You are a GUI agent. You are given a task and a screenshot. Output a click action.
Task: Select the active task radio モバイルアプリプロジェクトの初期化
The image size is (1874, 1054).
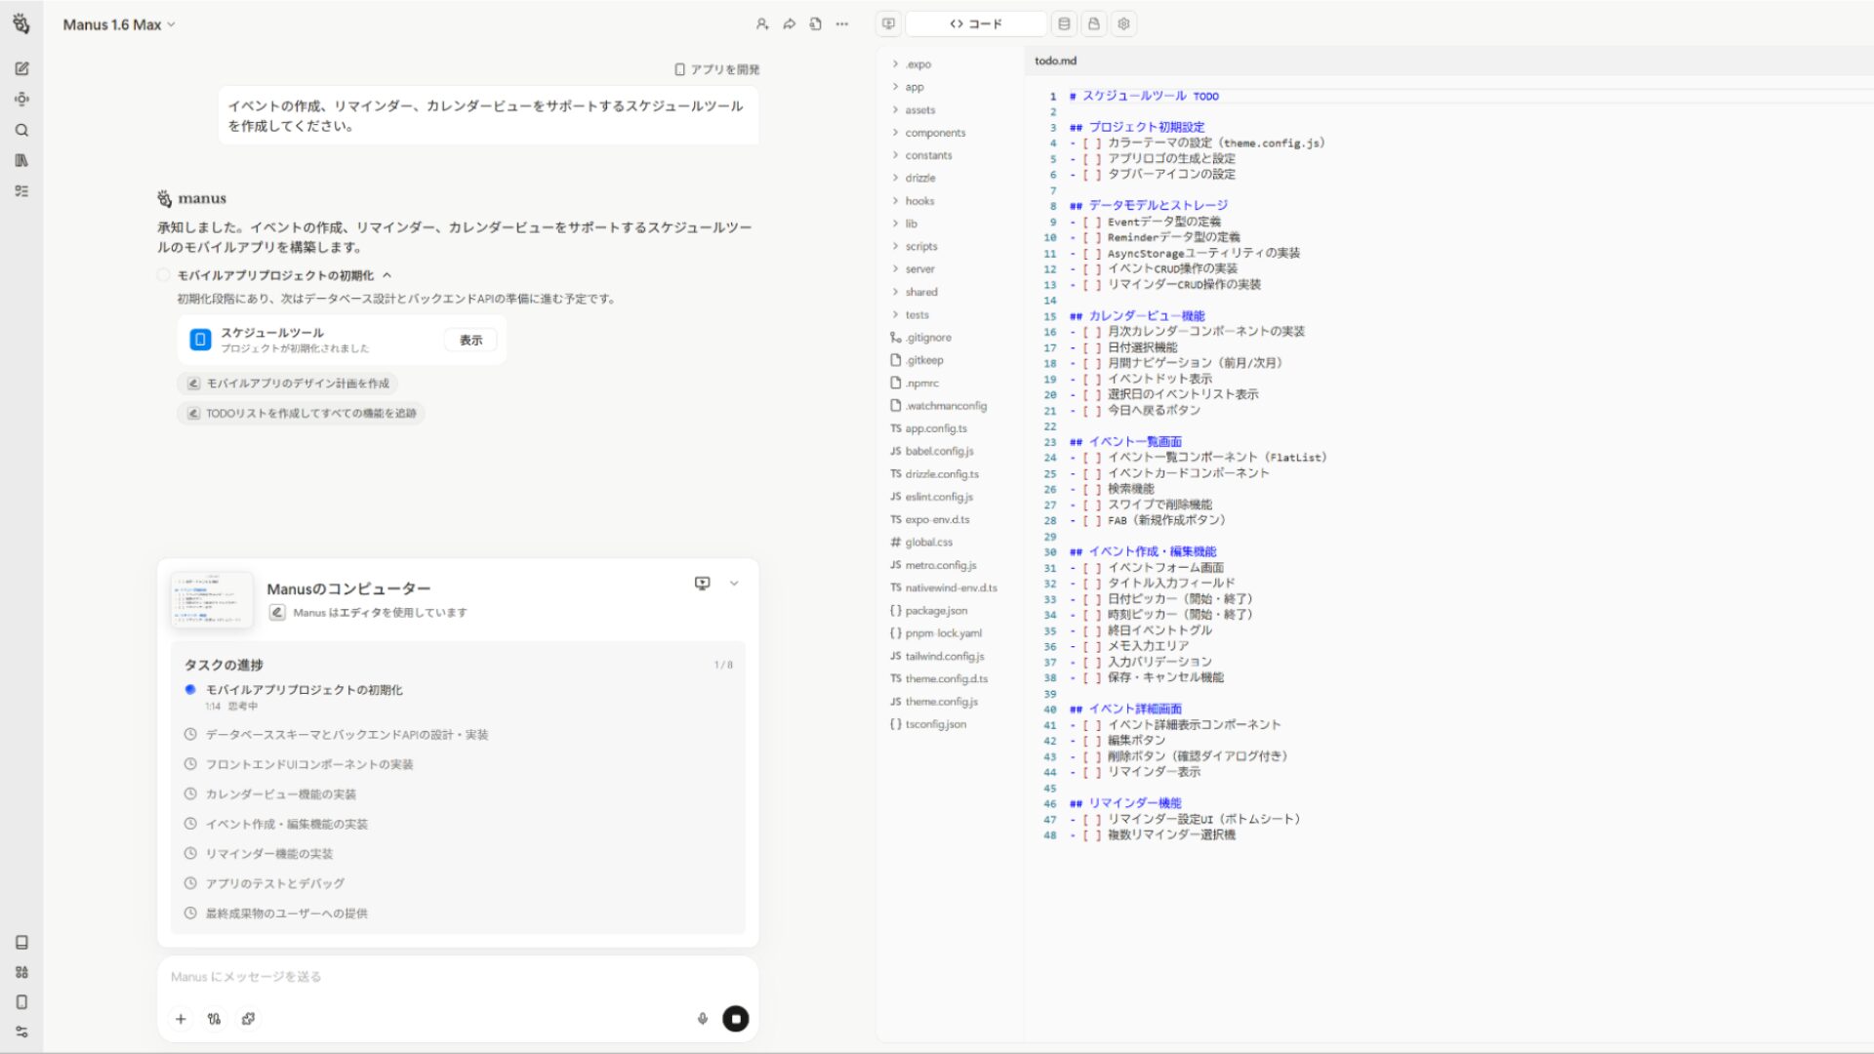[x=190, y=689]
